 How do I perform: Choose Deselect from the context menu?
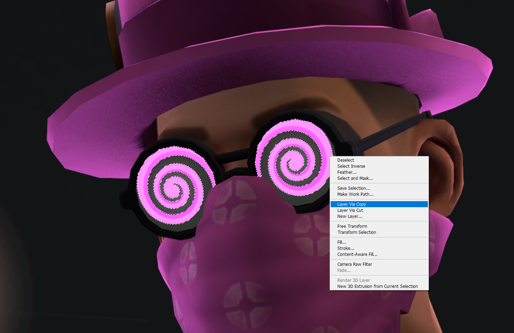point(379,160)
